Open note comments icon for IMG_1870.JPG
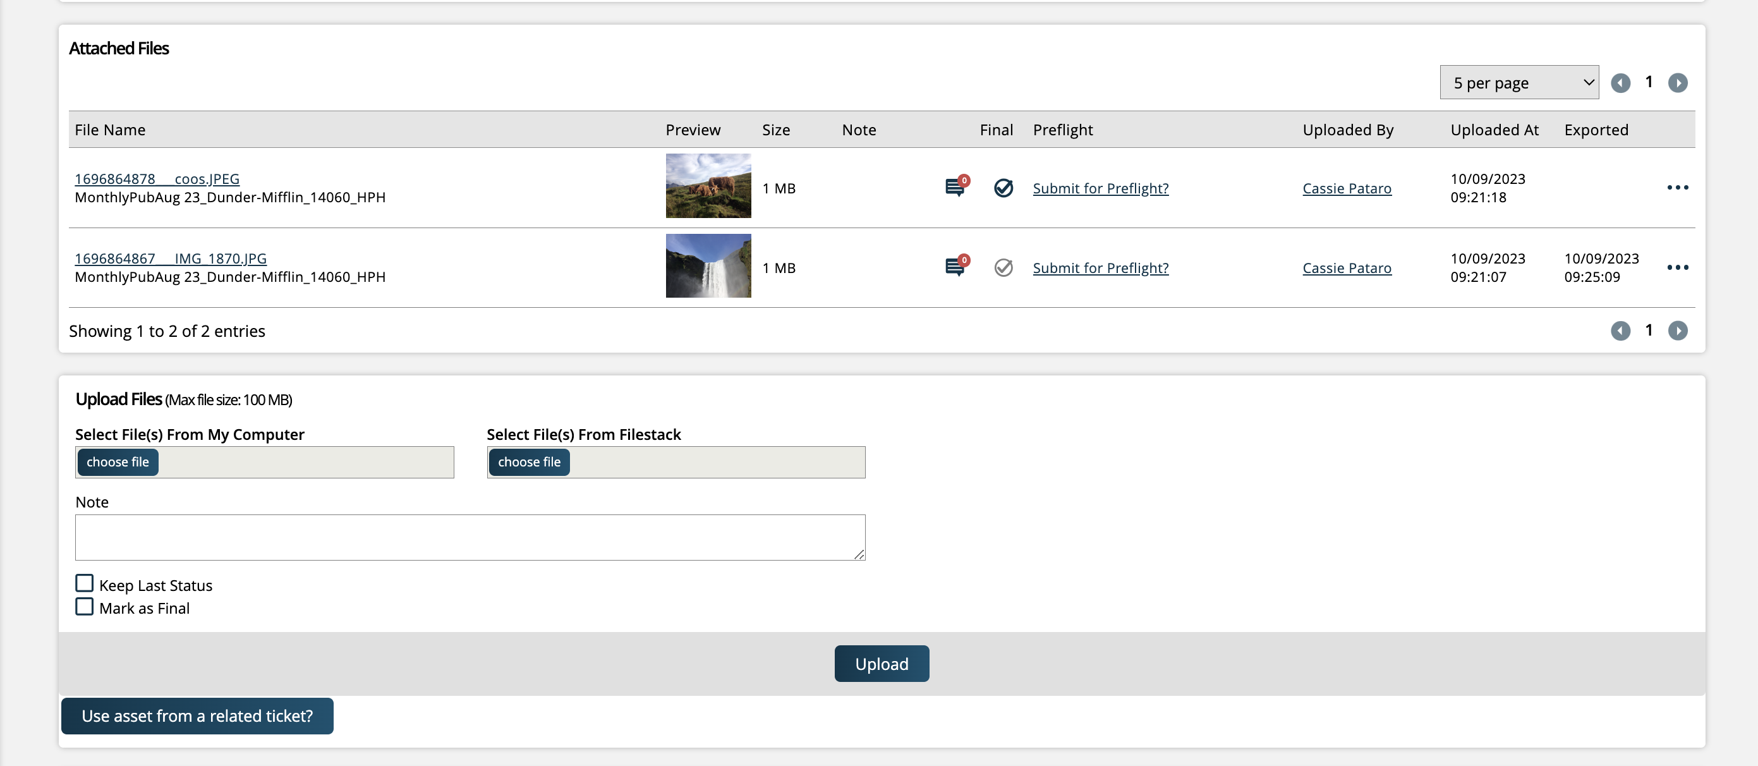This screenshot has width=1758, height=766. 955,266
